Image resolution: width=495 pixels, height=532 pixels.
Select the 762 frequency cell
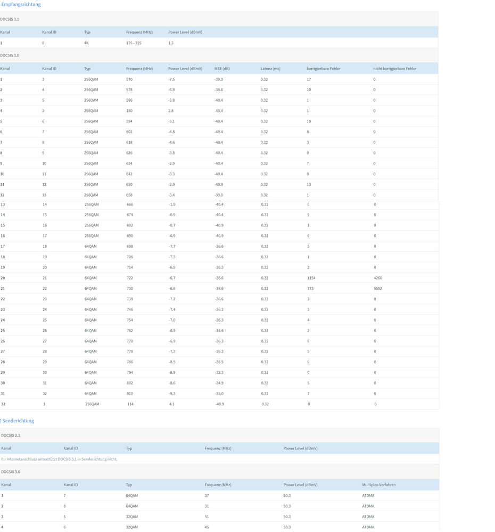130,331
